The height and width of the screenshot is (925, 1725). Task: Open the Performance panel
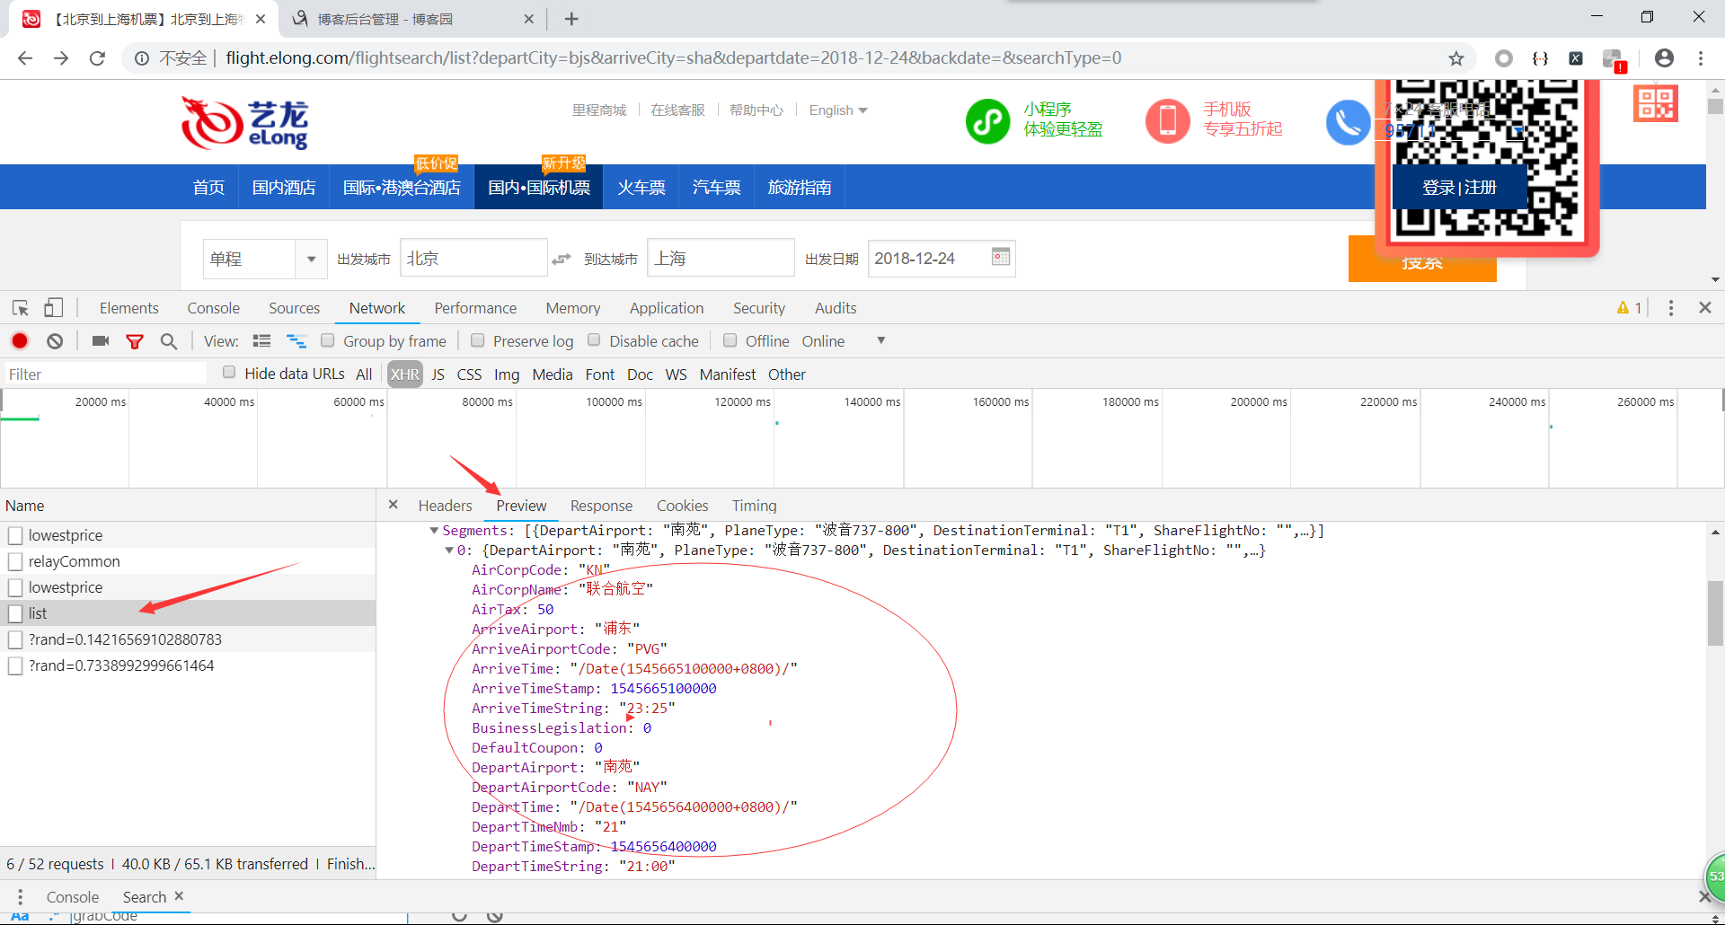pyautogui.click(x=475, y=308)
